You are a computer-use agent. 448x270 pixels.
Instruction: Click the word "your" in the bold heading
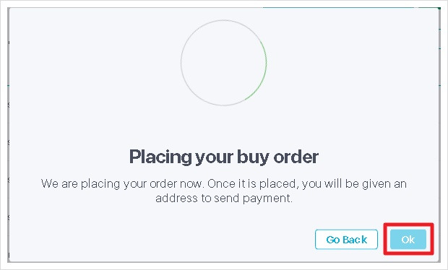point(215,158)
